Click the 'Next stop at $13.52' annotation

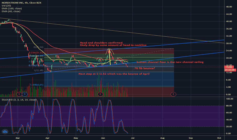click(114, 74)
